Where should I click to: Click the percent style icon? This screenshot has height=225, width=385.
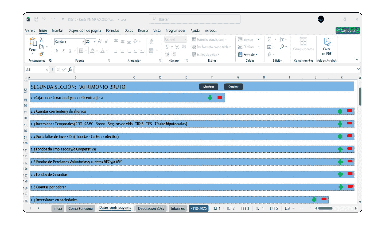tap(177, 47)
